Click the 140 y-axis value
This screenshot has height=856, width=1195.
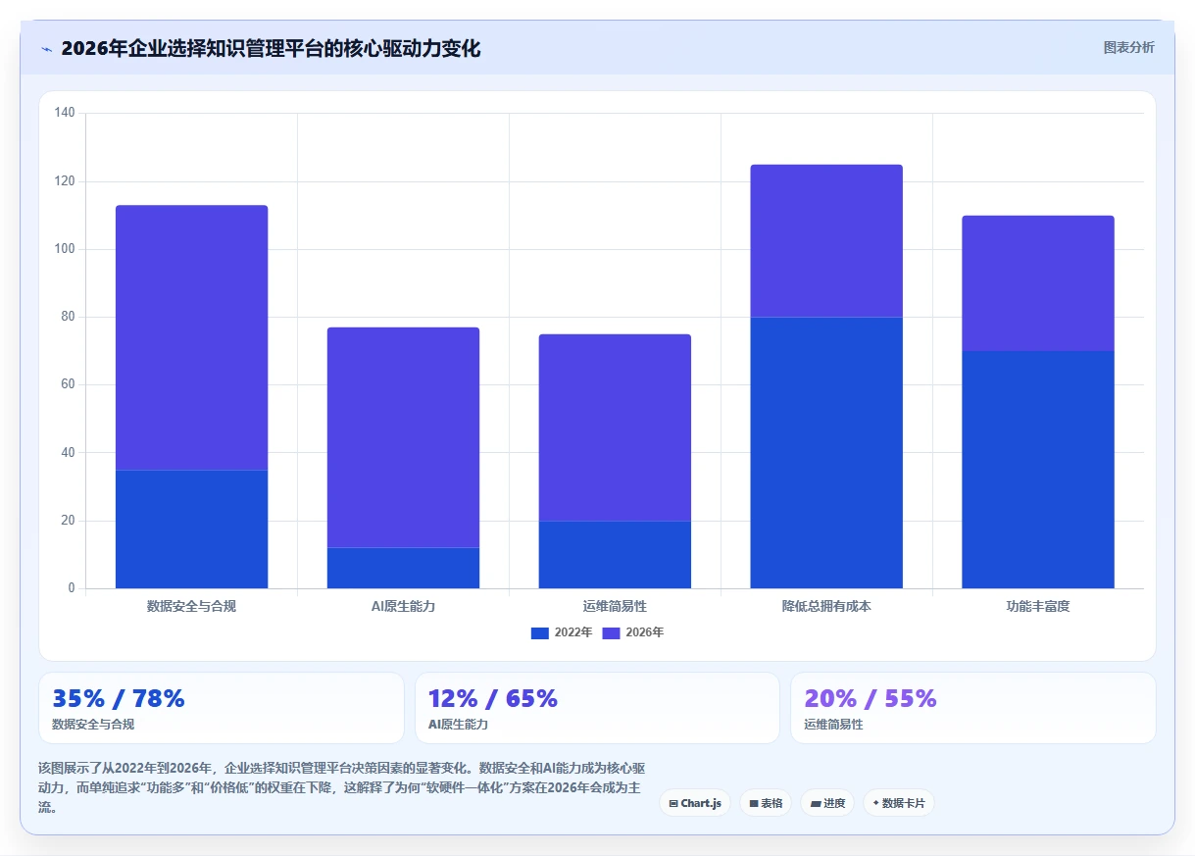65,114
